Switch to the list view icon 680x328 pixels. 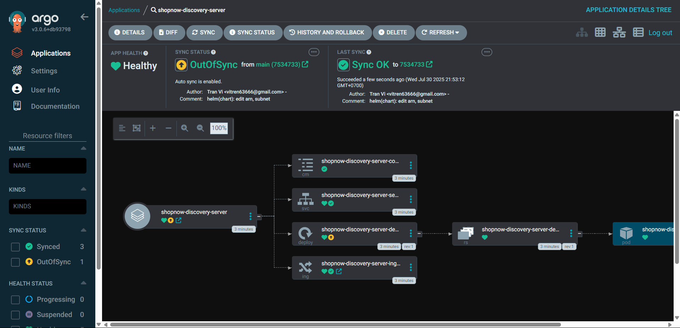(638, 33)
